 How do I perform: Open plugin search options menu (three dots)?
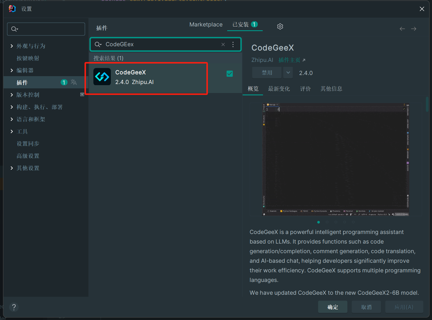click(233, 44)
